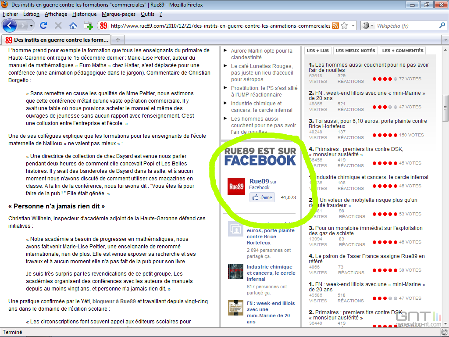The height and width of the screenshot is (337, 449).
Task: Click the '41,073' Facebook fan count
Action: point(289,197)
